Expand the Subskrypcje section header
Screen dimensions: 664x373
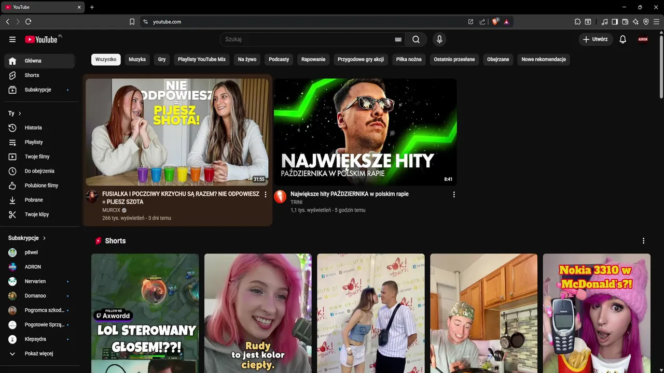click(27, 238)
